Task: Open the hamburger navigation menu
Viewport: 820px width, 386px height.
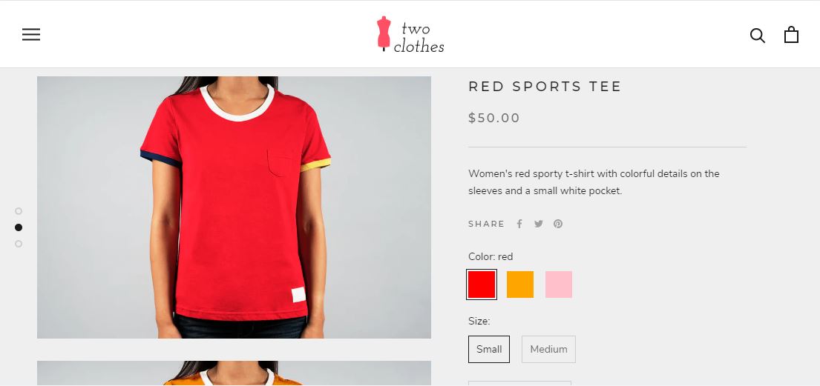Action: [31, 35]
